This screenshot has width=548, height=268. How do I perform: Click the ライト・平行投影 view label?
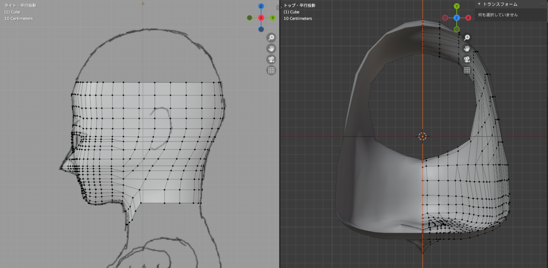pos(20,5)
